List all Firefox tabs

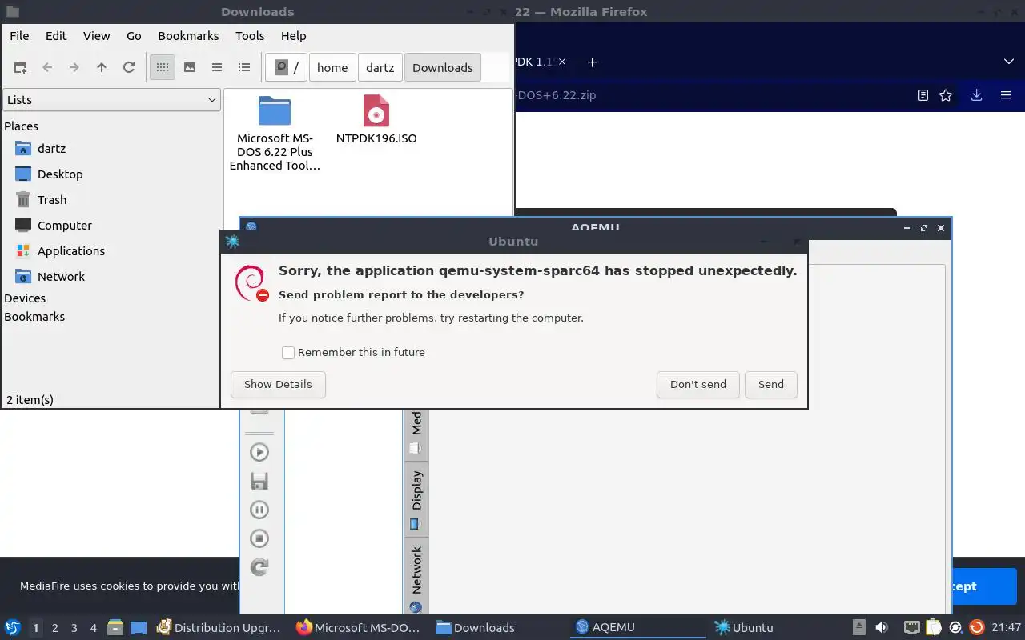tap(1009, 62)
